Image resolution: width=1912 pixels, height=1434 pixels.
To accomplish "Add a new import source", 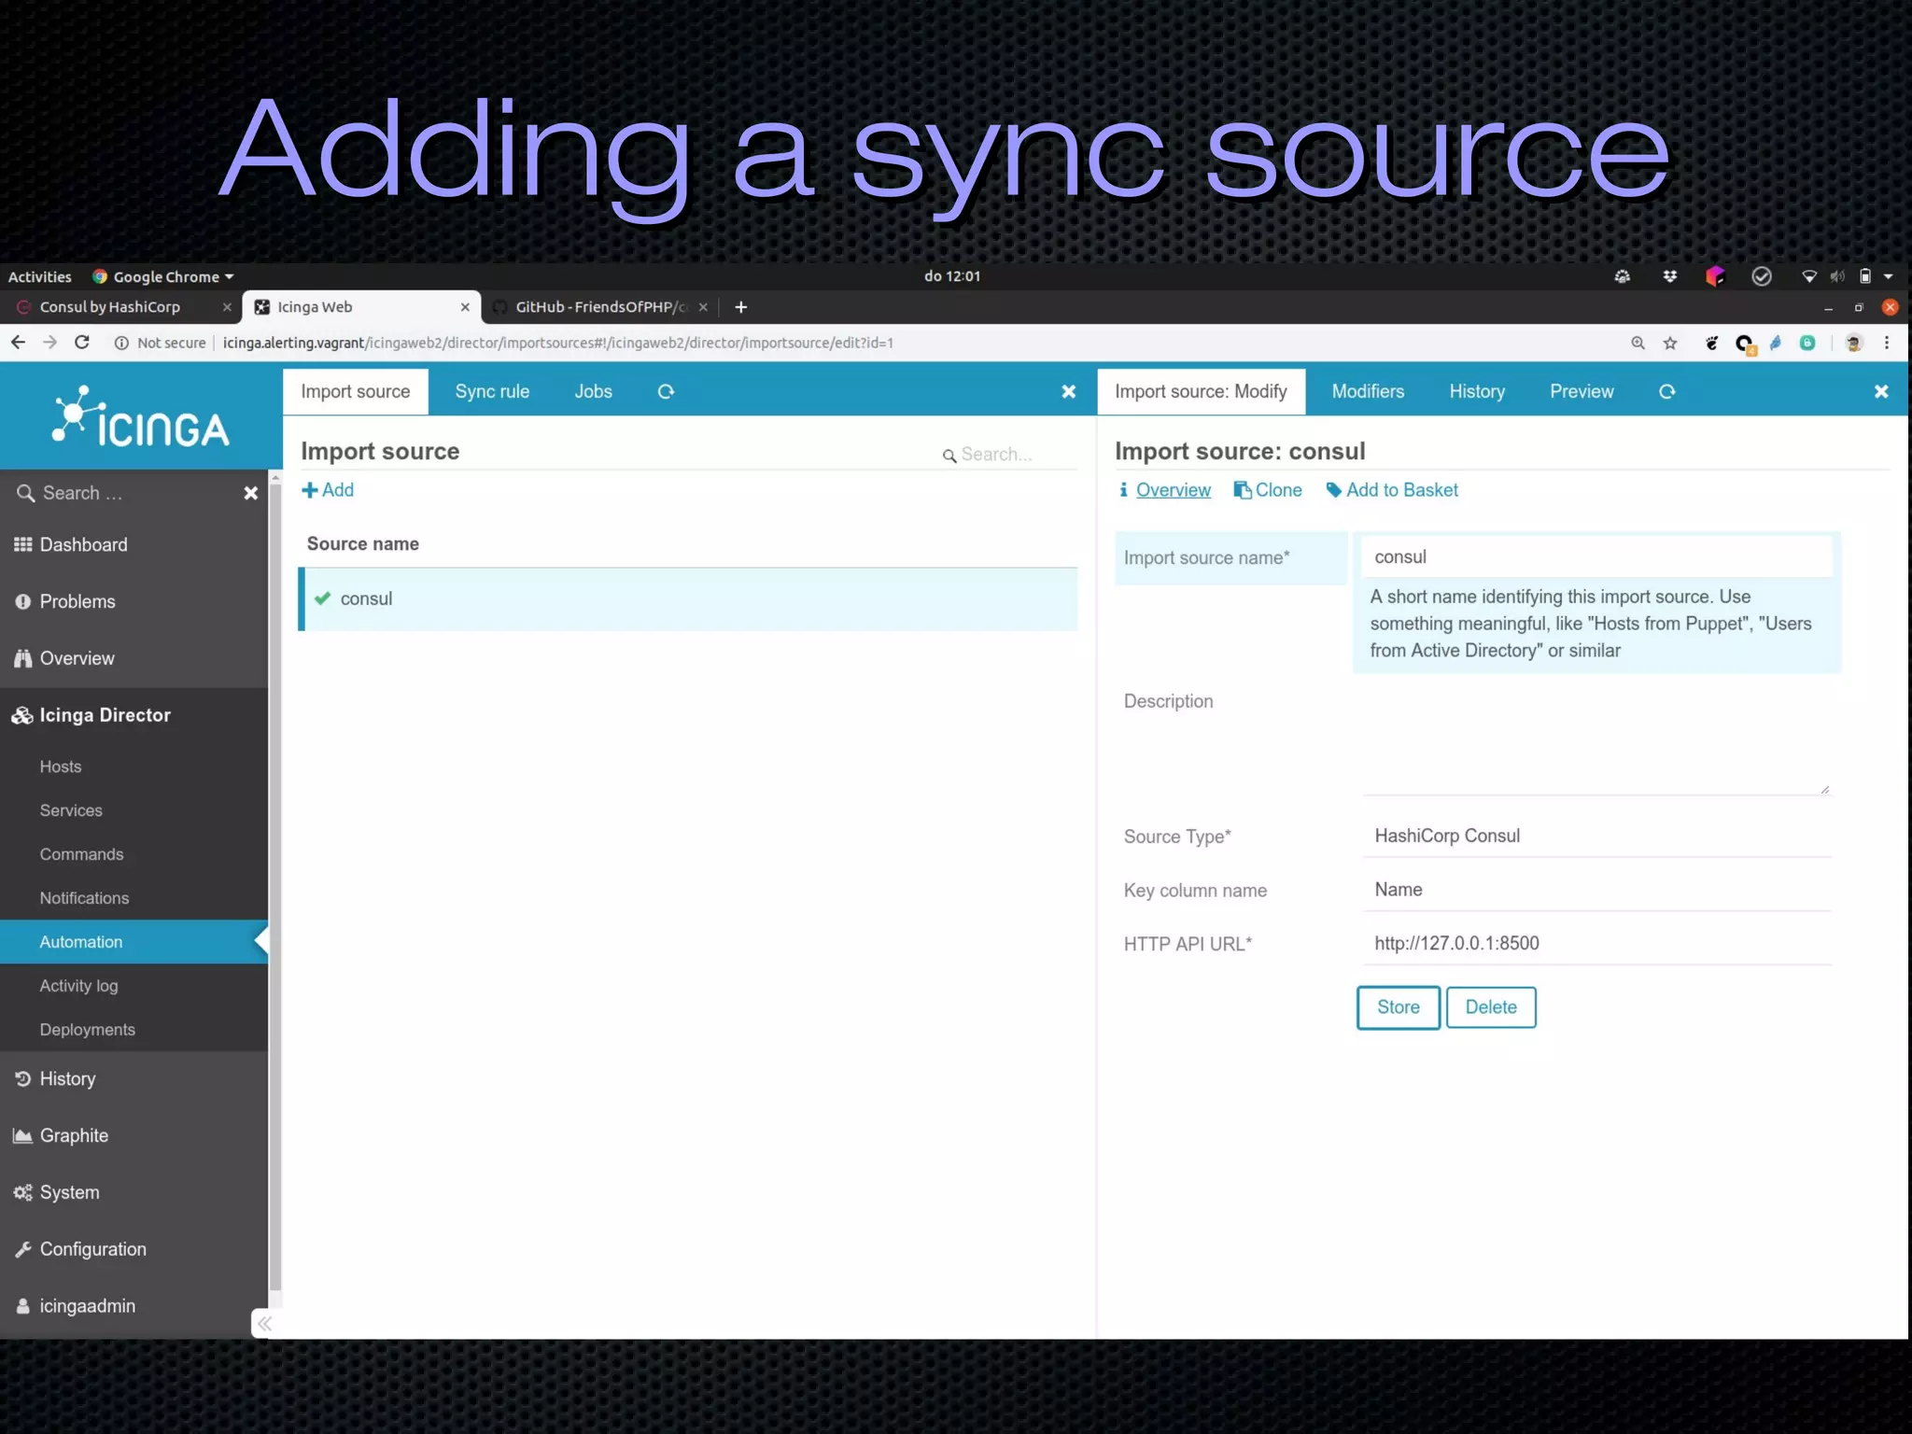I will [328, 490].
